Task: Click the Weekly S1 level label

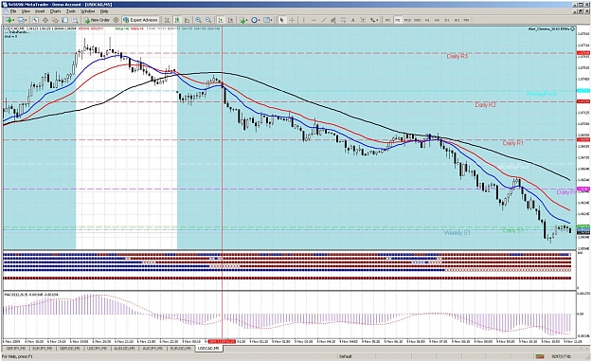Action: tap(457, 232)
